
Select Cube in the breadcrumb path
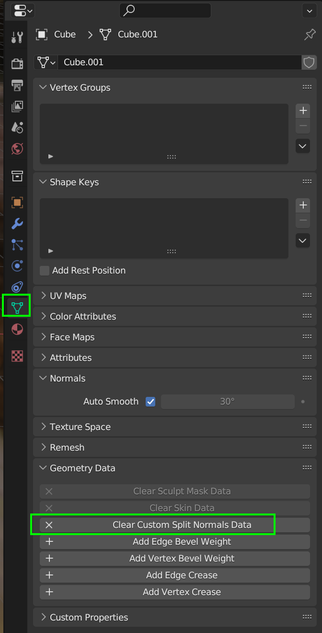click(x=65, y=34)
